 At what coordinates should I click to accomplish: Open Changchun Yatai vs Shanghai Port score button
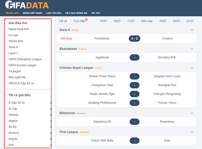click(135, 85)
